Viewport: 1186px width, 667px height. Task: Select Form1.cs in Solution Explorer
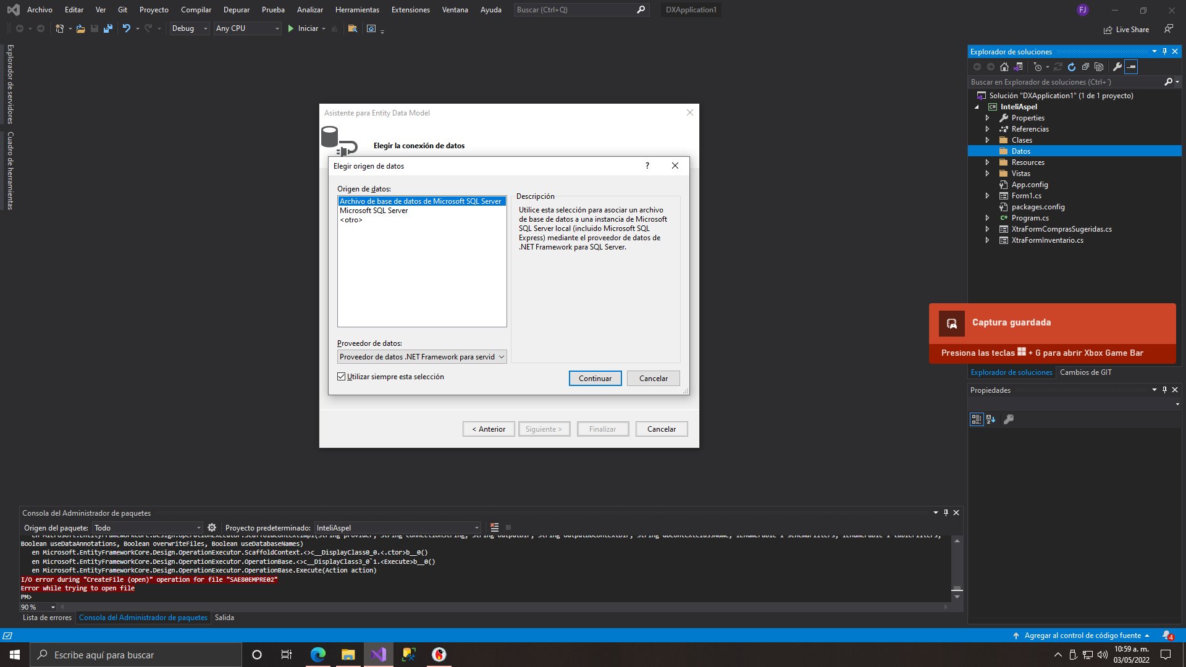pyautogui.click(x=1026, y=196)
